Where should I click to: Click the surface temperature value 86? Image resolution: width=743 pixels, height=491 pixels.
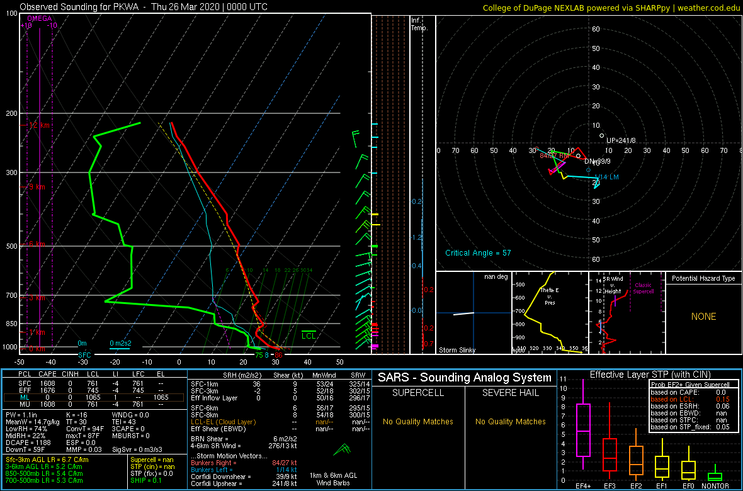pos(279,354)
